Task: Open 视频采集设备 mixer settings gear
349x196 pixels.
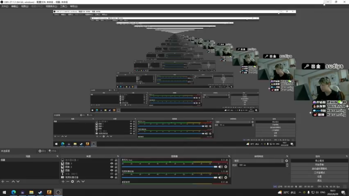Action: point(226,178)
